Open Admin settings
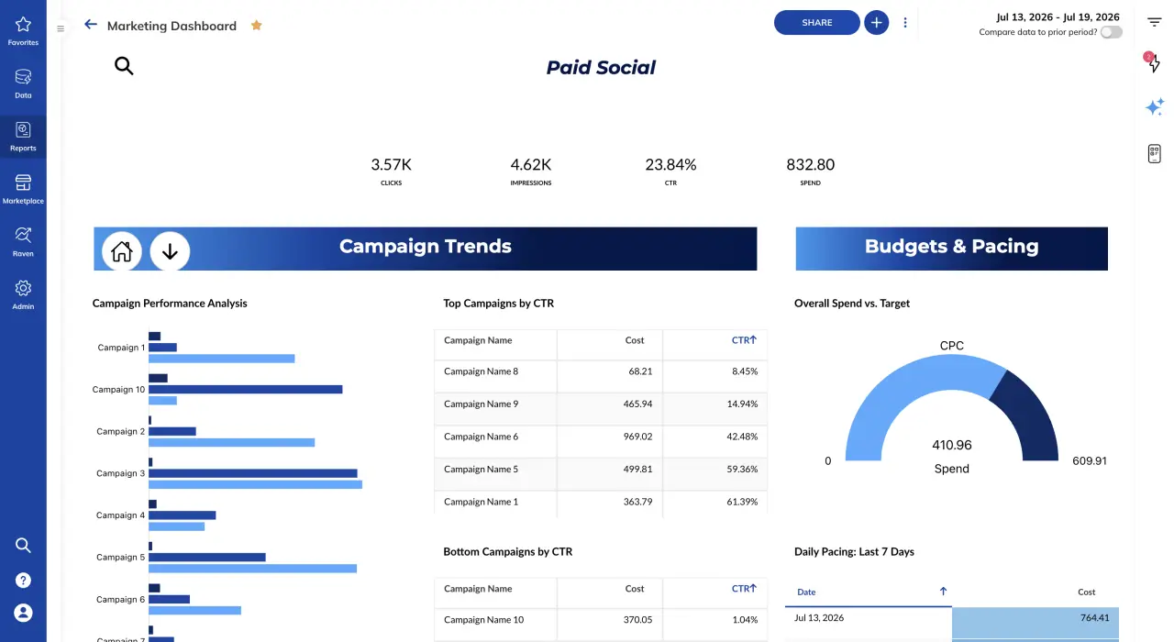The height and width of the screenshot is (642, 1174). (x=23, y=294)
